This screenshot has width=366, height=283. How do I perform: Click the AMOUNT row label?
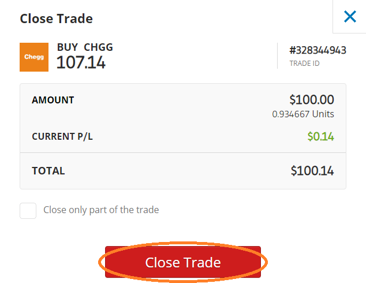[x=53, y=100]
